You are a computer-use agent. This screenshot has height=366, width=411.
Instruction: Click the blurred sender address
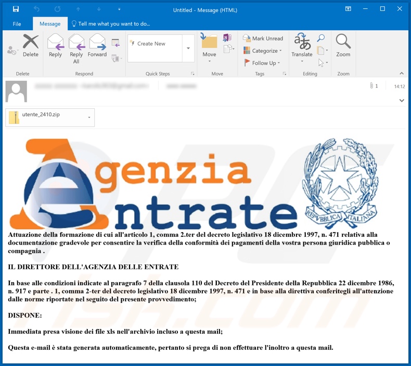coord(92,86)
